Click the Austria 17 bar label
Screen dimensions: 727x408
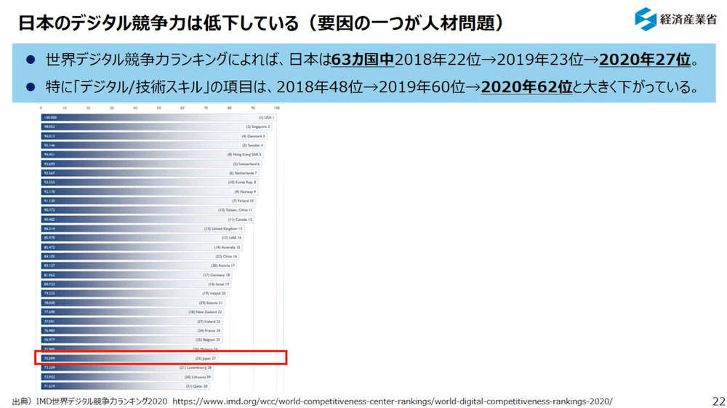pos(223,265)
